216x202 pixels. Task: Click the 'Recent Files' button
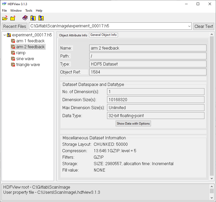tap(14, 26)
